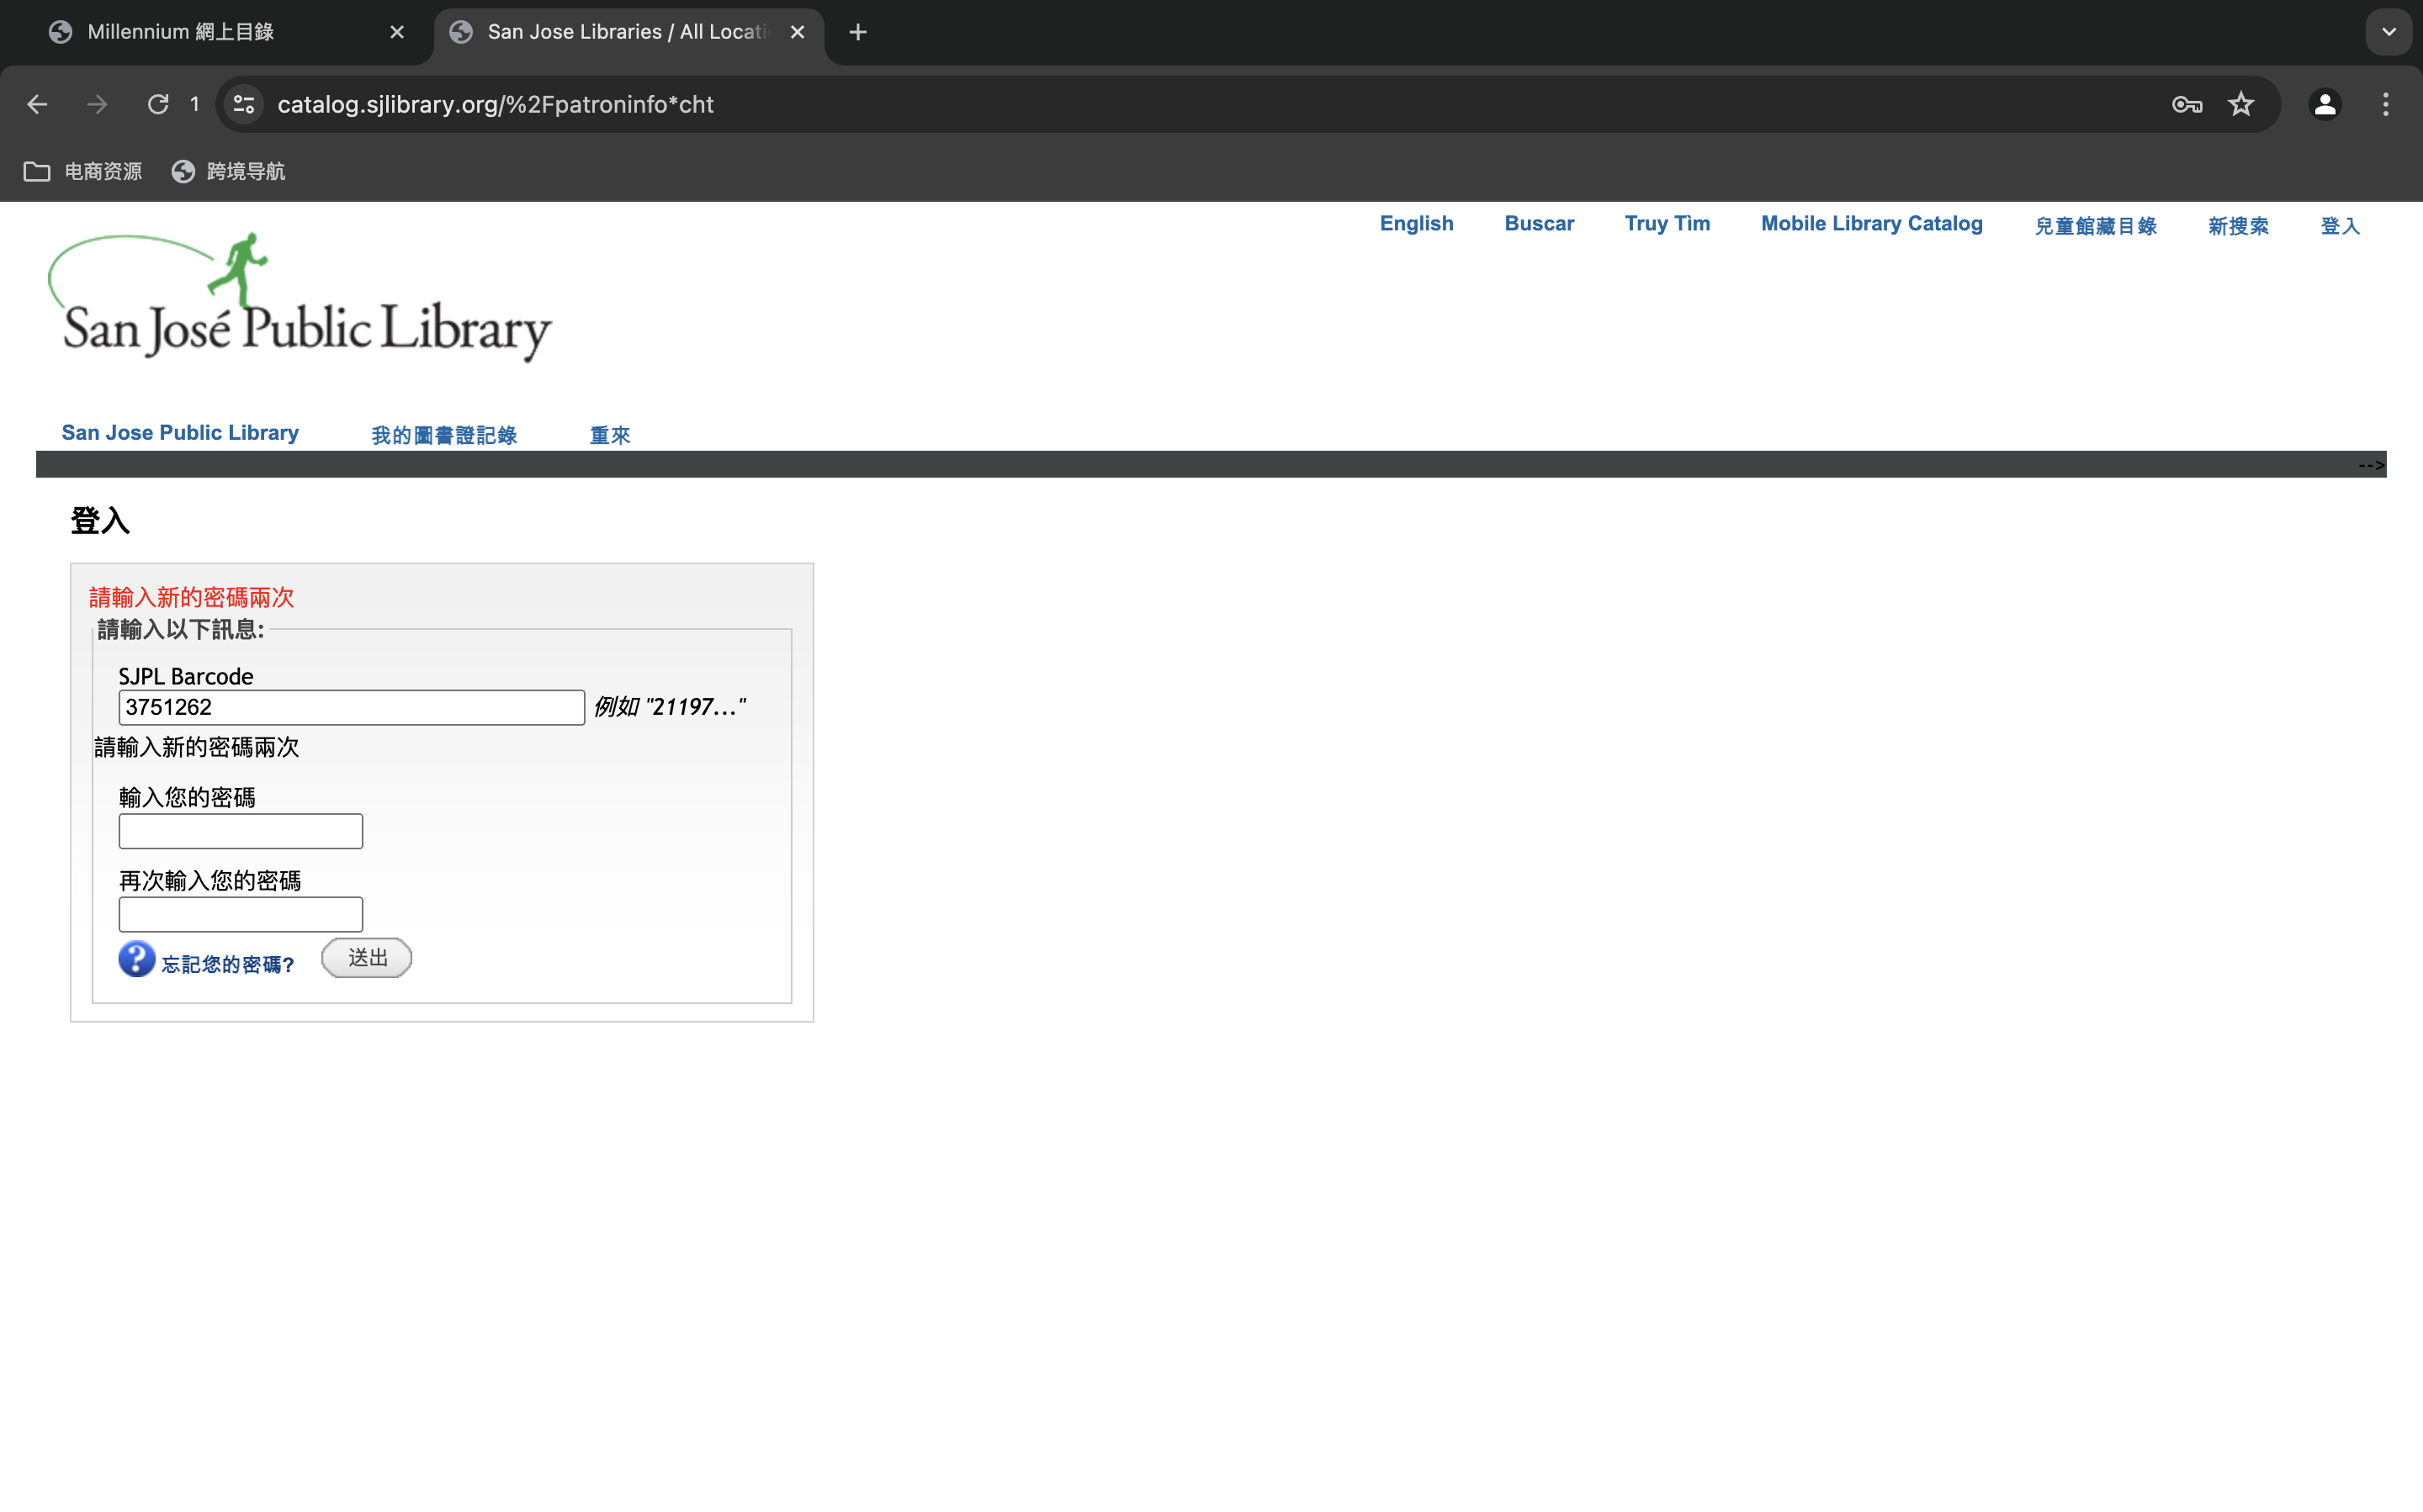Open saved passwords key icon
The height and width of the screenshot is (1512, 2423).
[x=2187, y=104]
